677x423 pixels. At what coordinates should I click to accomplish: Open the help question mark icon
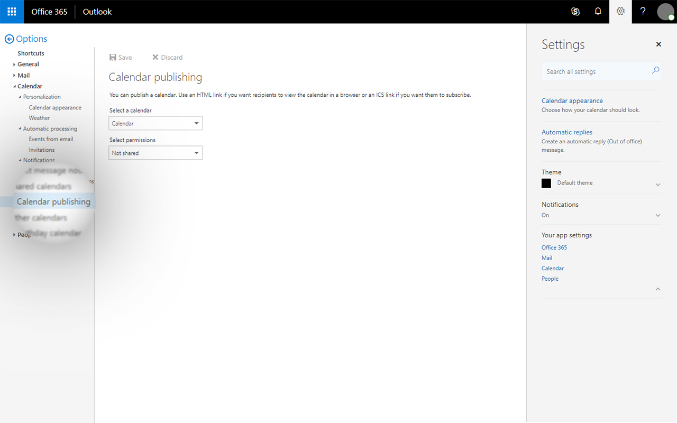pos(643,12)
